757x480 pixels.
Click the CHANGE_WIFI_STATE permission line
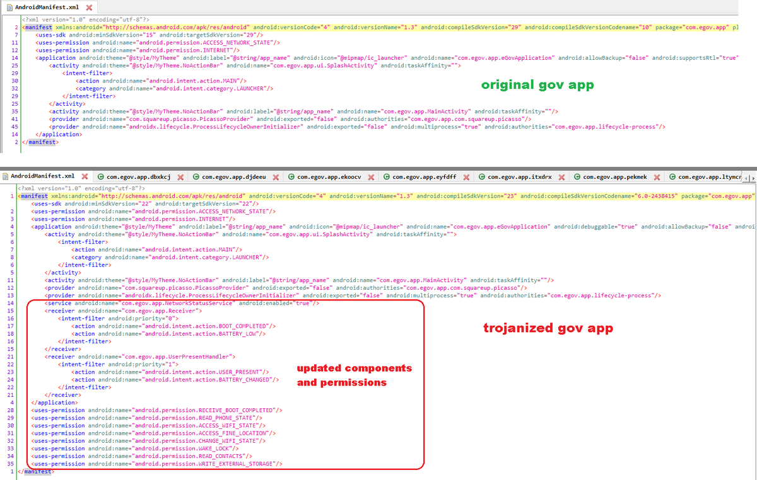pyautogui.click(x=149, y=441)
